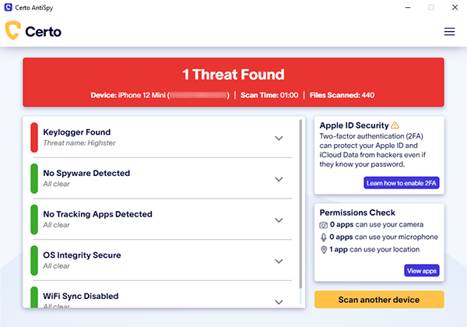Minimize the Certo AntiSpy window
Image resolution: width=467 pixels, height=327 pixels.
pyautogui.click(x=408, y=8)
